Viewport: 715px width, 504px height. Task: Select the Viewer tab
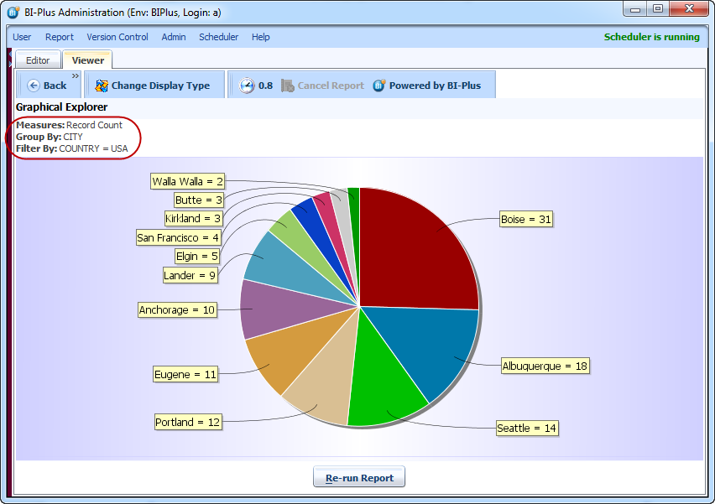coord(88,60)
